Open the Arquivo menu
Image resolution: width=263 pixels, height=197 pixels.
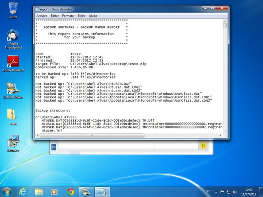(x=42, y=16)
